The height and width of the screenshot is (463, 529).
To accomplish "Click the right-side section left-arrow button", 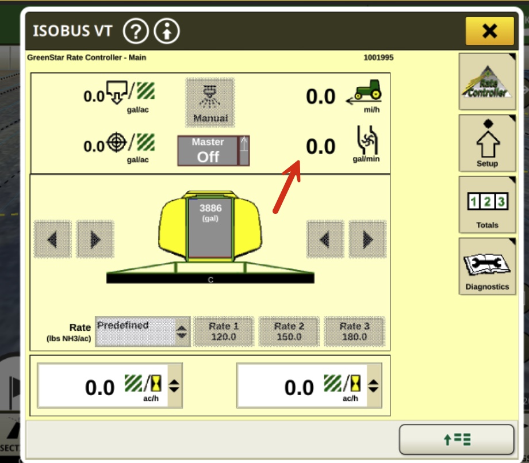I will [x=325, y=239].
